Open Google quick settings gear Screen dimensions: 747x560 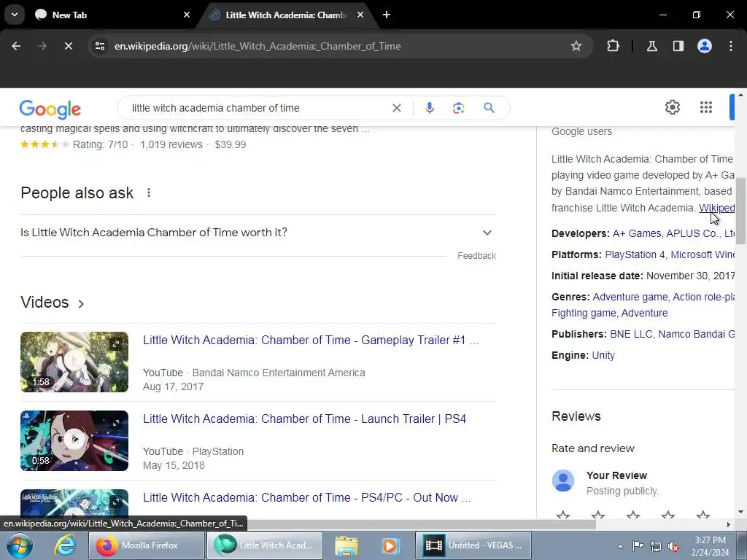coord(672,107)
